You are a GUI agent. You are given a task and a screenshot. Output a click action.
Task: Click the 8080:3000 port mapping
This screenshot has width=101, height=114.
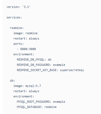28,49
